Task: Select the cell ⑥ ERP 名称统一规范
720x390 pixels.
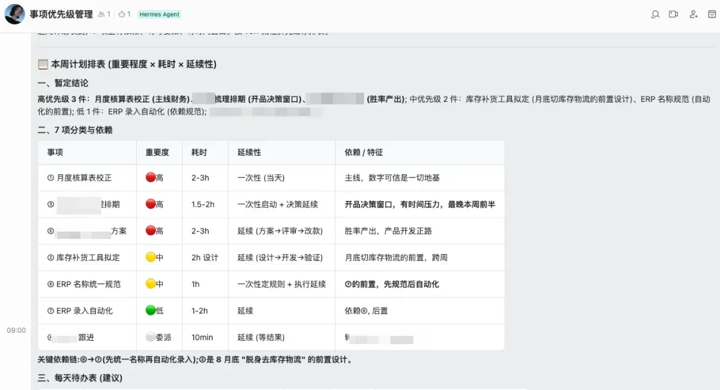Action: [84, 284]
